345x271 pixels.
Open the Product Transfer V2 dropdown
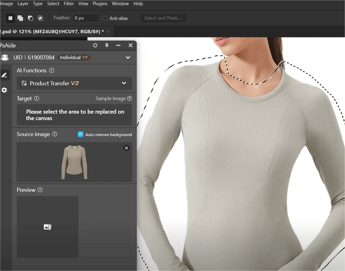74,83
